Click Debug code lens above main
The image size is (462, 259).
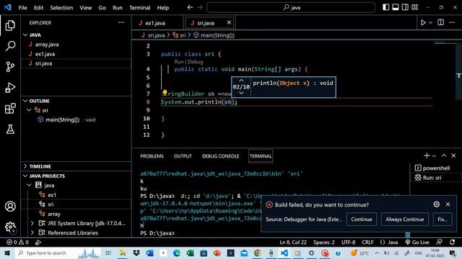tap(196, 62)
